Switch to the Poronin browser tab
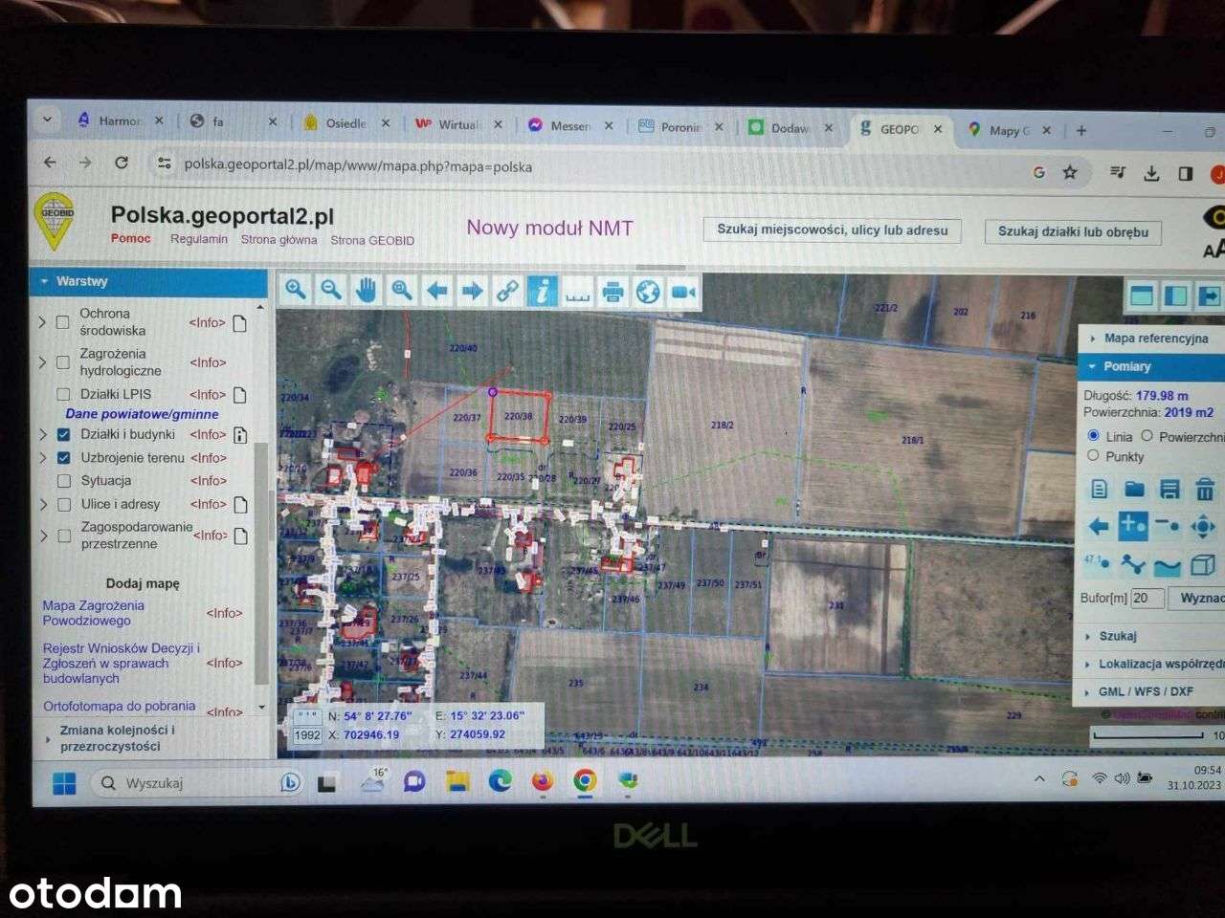The width and height of the screenshot is (1225, 918). point(680,126)
